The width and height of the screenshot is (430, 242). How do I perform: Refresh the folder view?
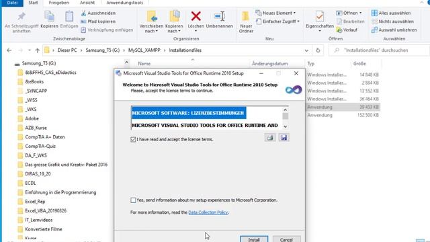pos(318,50)
